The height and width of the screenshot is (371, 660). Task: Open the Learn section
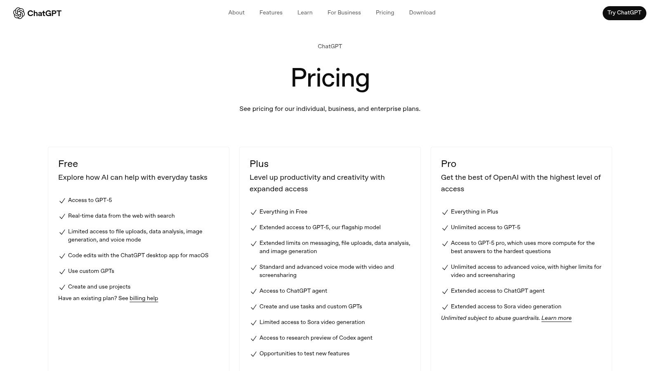click(x=305, y=13)
